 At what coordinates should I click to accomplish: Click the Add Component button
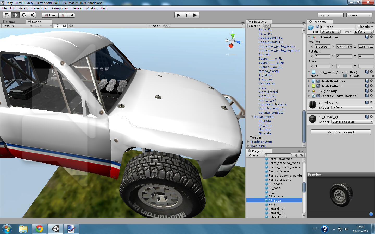tap(341, 132)
